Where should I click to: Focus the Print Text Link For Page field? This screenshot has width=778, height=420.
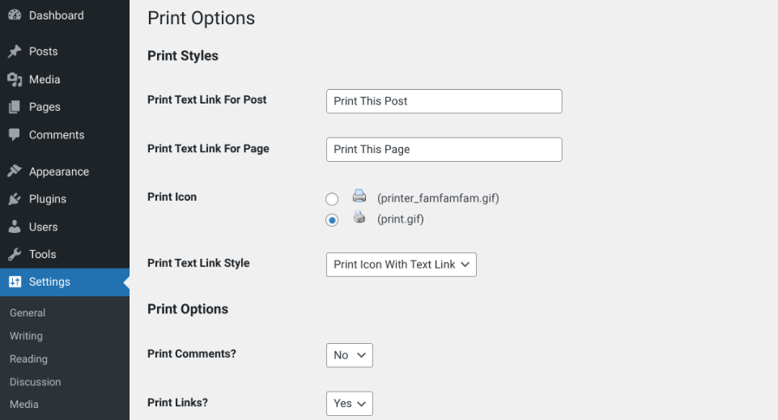[444, 150]
